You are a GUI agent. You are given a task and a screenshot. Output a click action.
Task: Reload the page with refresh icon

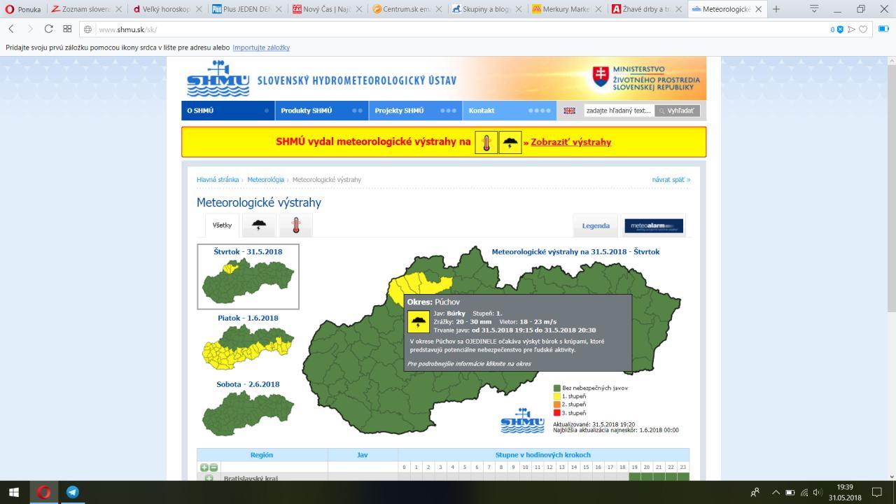48,29
